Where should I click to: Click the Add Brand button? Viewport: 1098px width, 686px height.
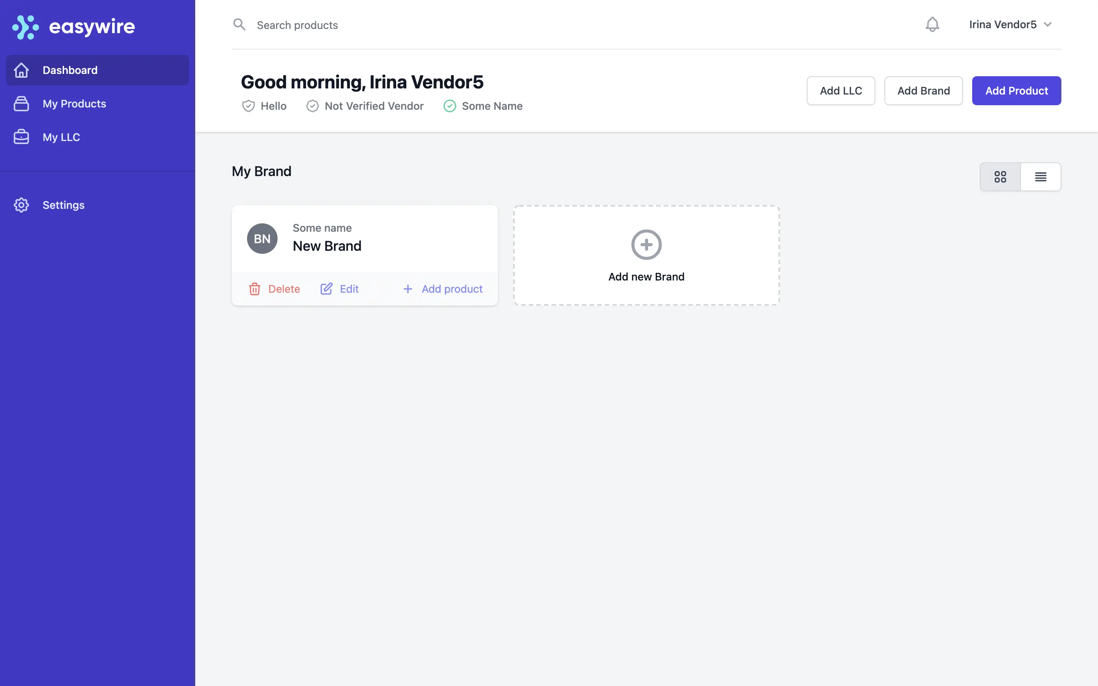click(923, 90)
